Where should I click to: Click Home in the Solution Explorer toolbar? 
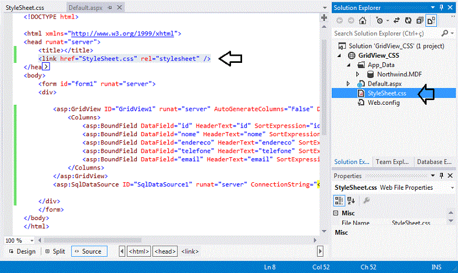[363, 20]
